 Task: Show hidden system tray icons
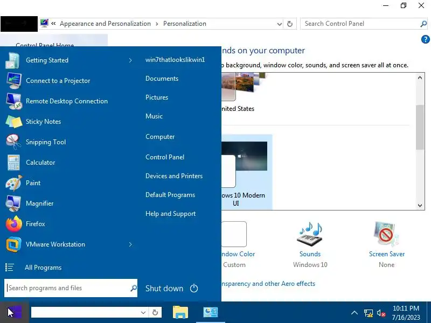(x=354, y=313)
